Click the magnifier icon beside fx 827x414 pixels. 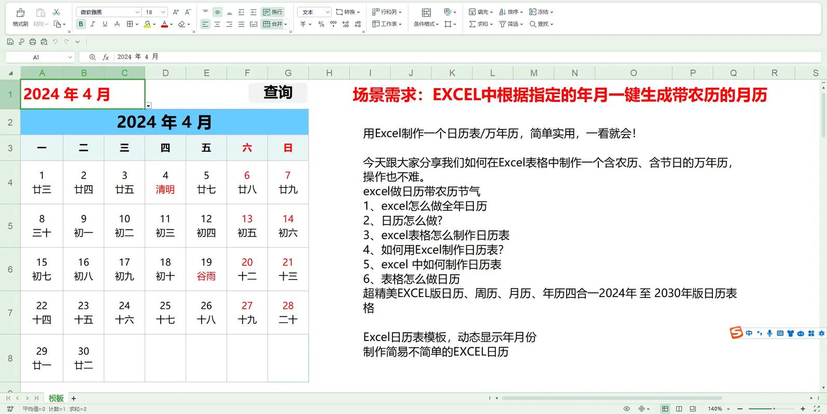[x=92, y=57]
